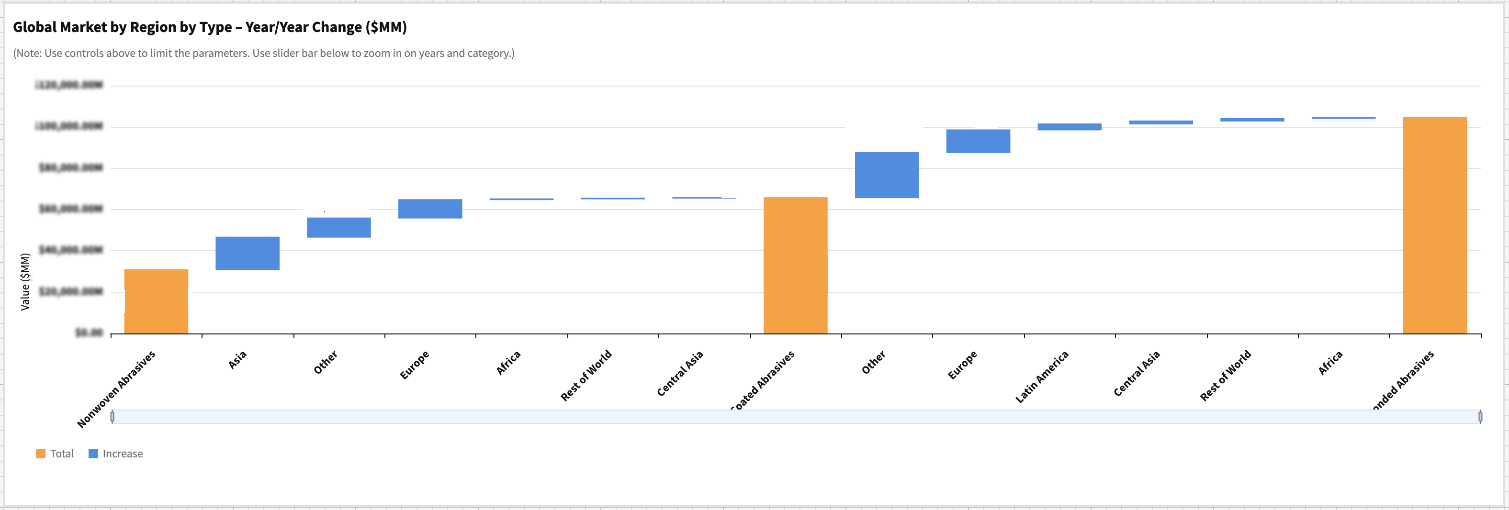
Task: Click the Value ($MM) y-axis title
Action: (24, 281)
